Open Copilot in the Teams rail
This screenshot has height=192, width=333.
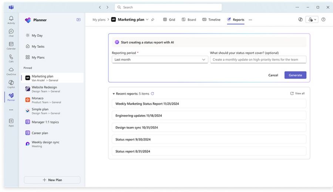[x=11, y=84]
